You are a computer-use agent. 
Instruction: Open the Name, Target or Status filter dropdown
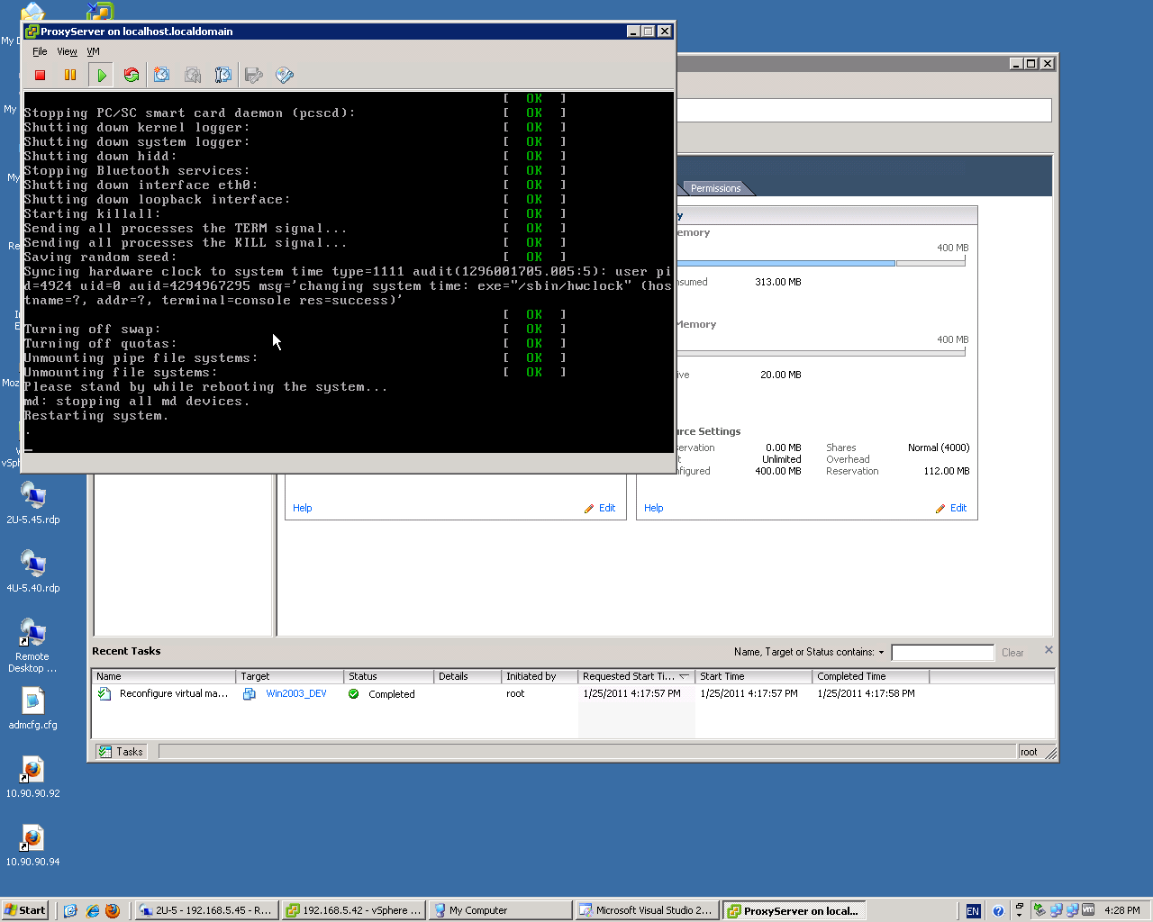881,653
